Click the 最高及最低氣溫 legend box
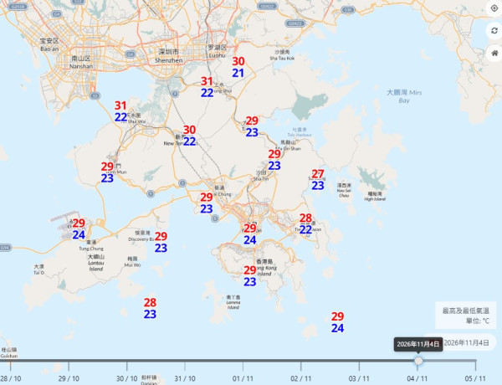The width and height of the screenshot is (502, 385). [465, 316]
